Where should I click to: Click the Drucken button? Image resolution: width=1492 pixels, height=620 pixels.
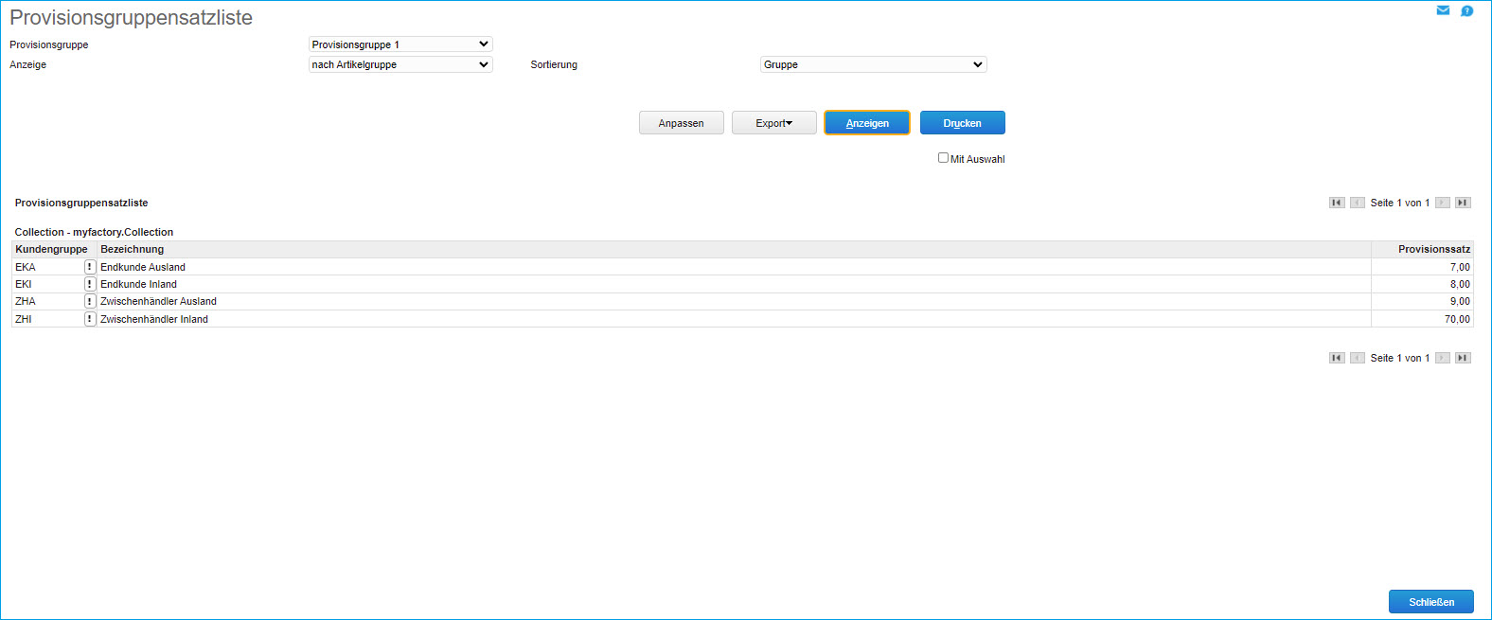[x=963, y=123]
